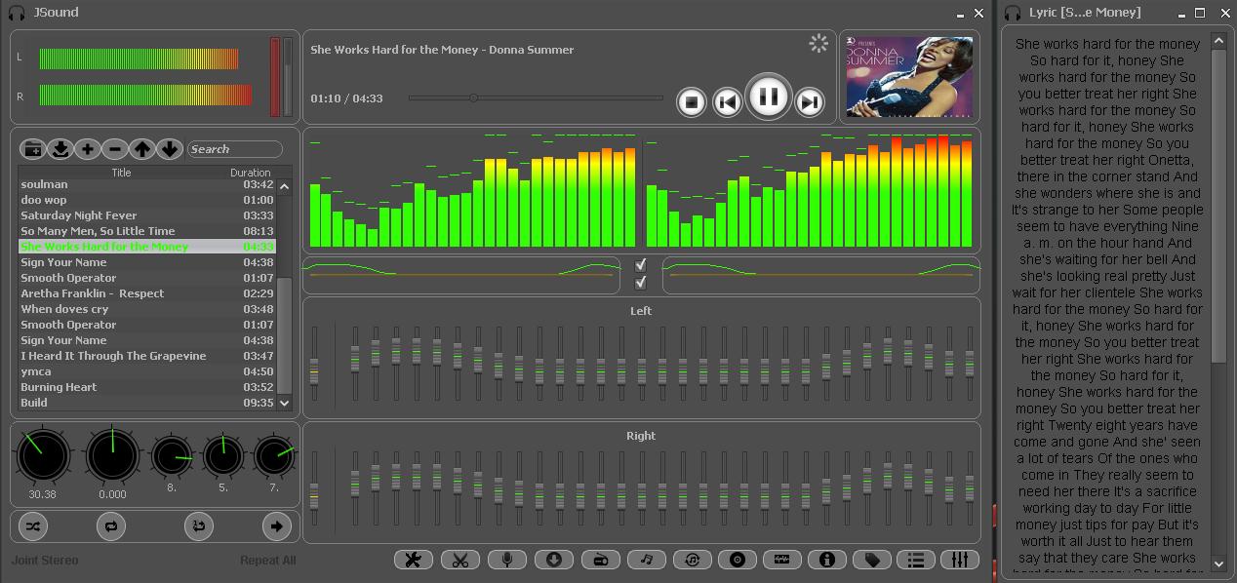Toggle the lower checkbox between the curves
This screenshot has height=583, width=1237.
tap(641, 283)
